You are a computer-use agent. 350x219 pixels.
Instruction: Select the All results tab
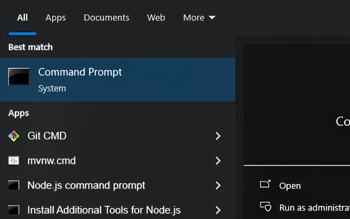[22, 18]
